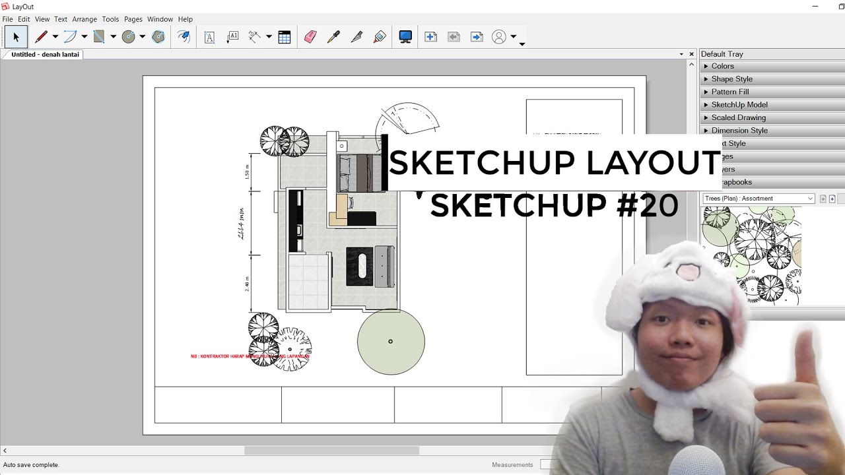Image resolution: width=845 pixels, height=475 pixels.
Task: Open the Pages menu
Action: [133, 19]
